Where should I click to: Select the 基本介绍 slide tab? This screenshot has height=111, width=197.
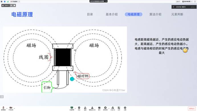click(x=111, y=14)
